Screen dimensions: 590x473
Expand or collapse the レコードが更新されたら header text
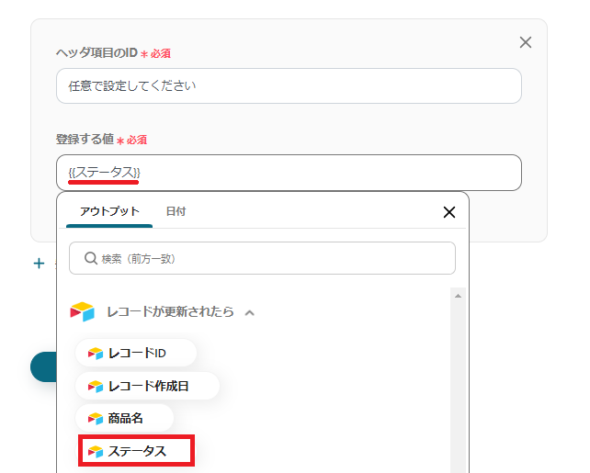point(170,312)
